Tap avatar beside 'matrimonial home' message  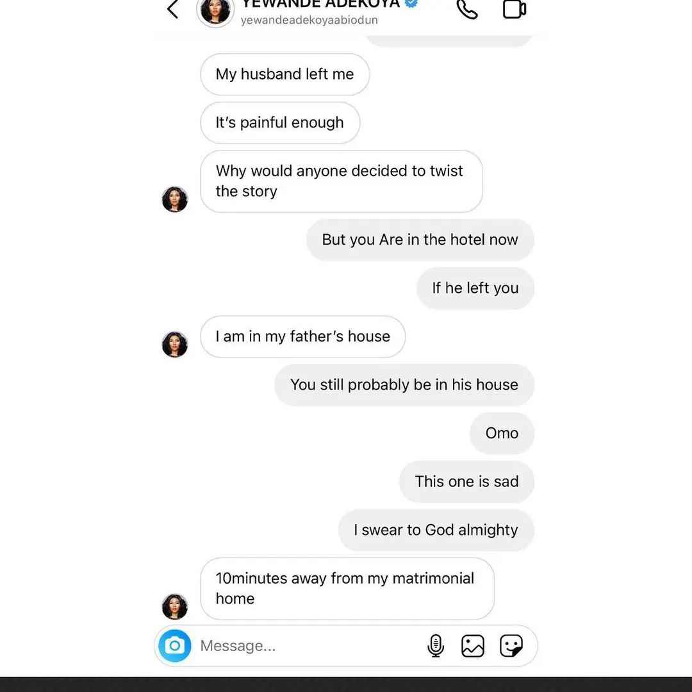click(175, 606)
